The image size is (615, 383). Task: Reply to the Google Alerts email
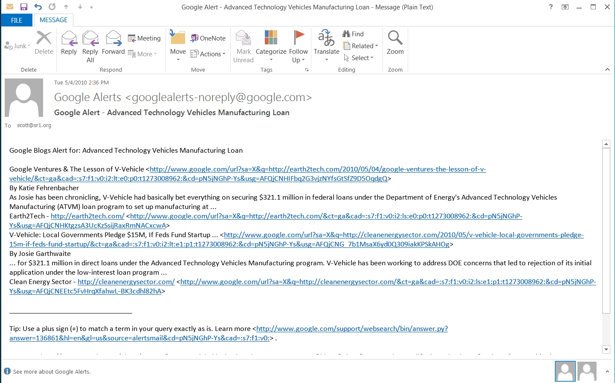click(x=69, y=43)
